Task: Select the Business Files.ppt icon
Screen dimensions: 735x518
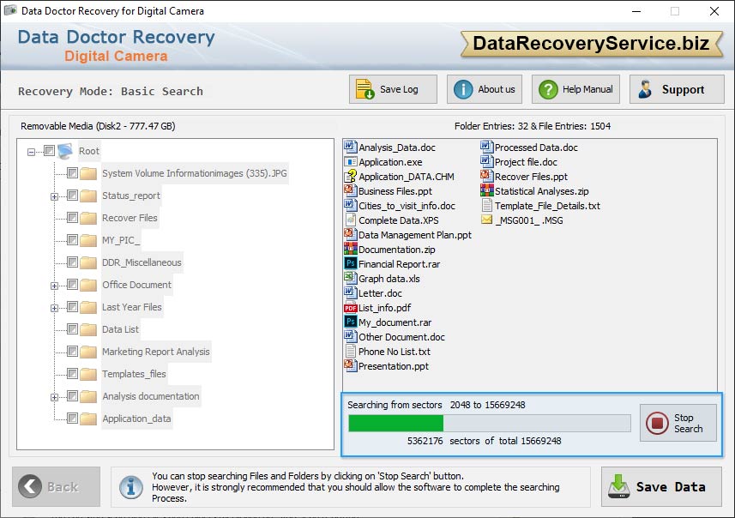Action: pyautogui.click(x=350, y=190)
